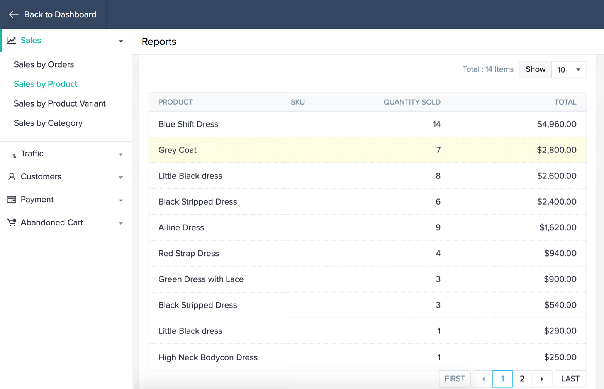
Task: Click the Traffic bar graph icon
Action: point(12,154)
